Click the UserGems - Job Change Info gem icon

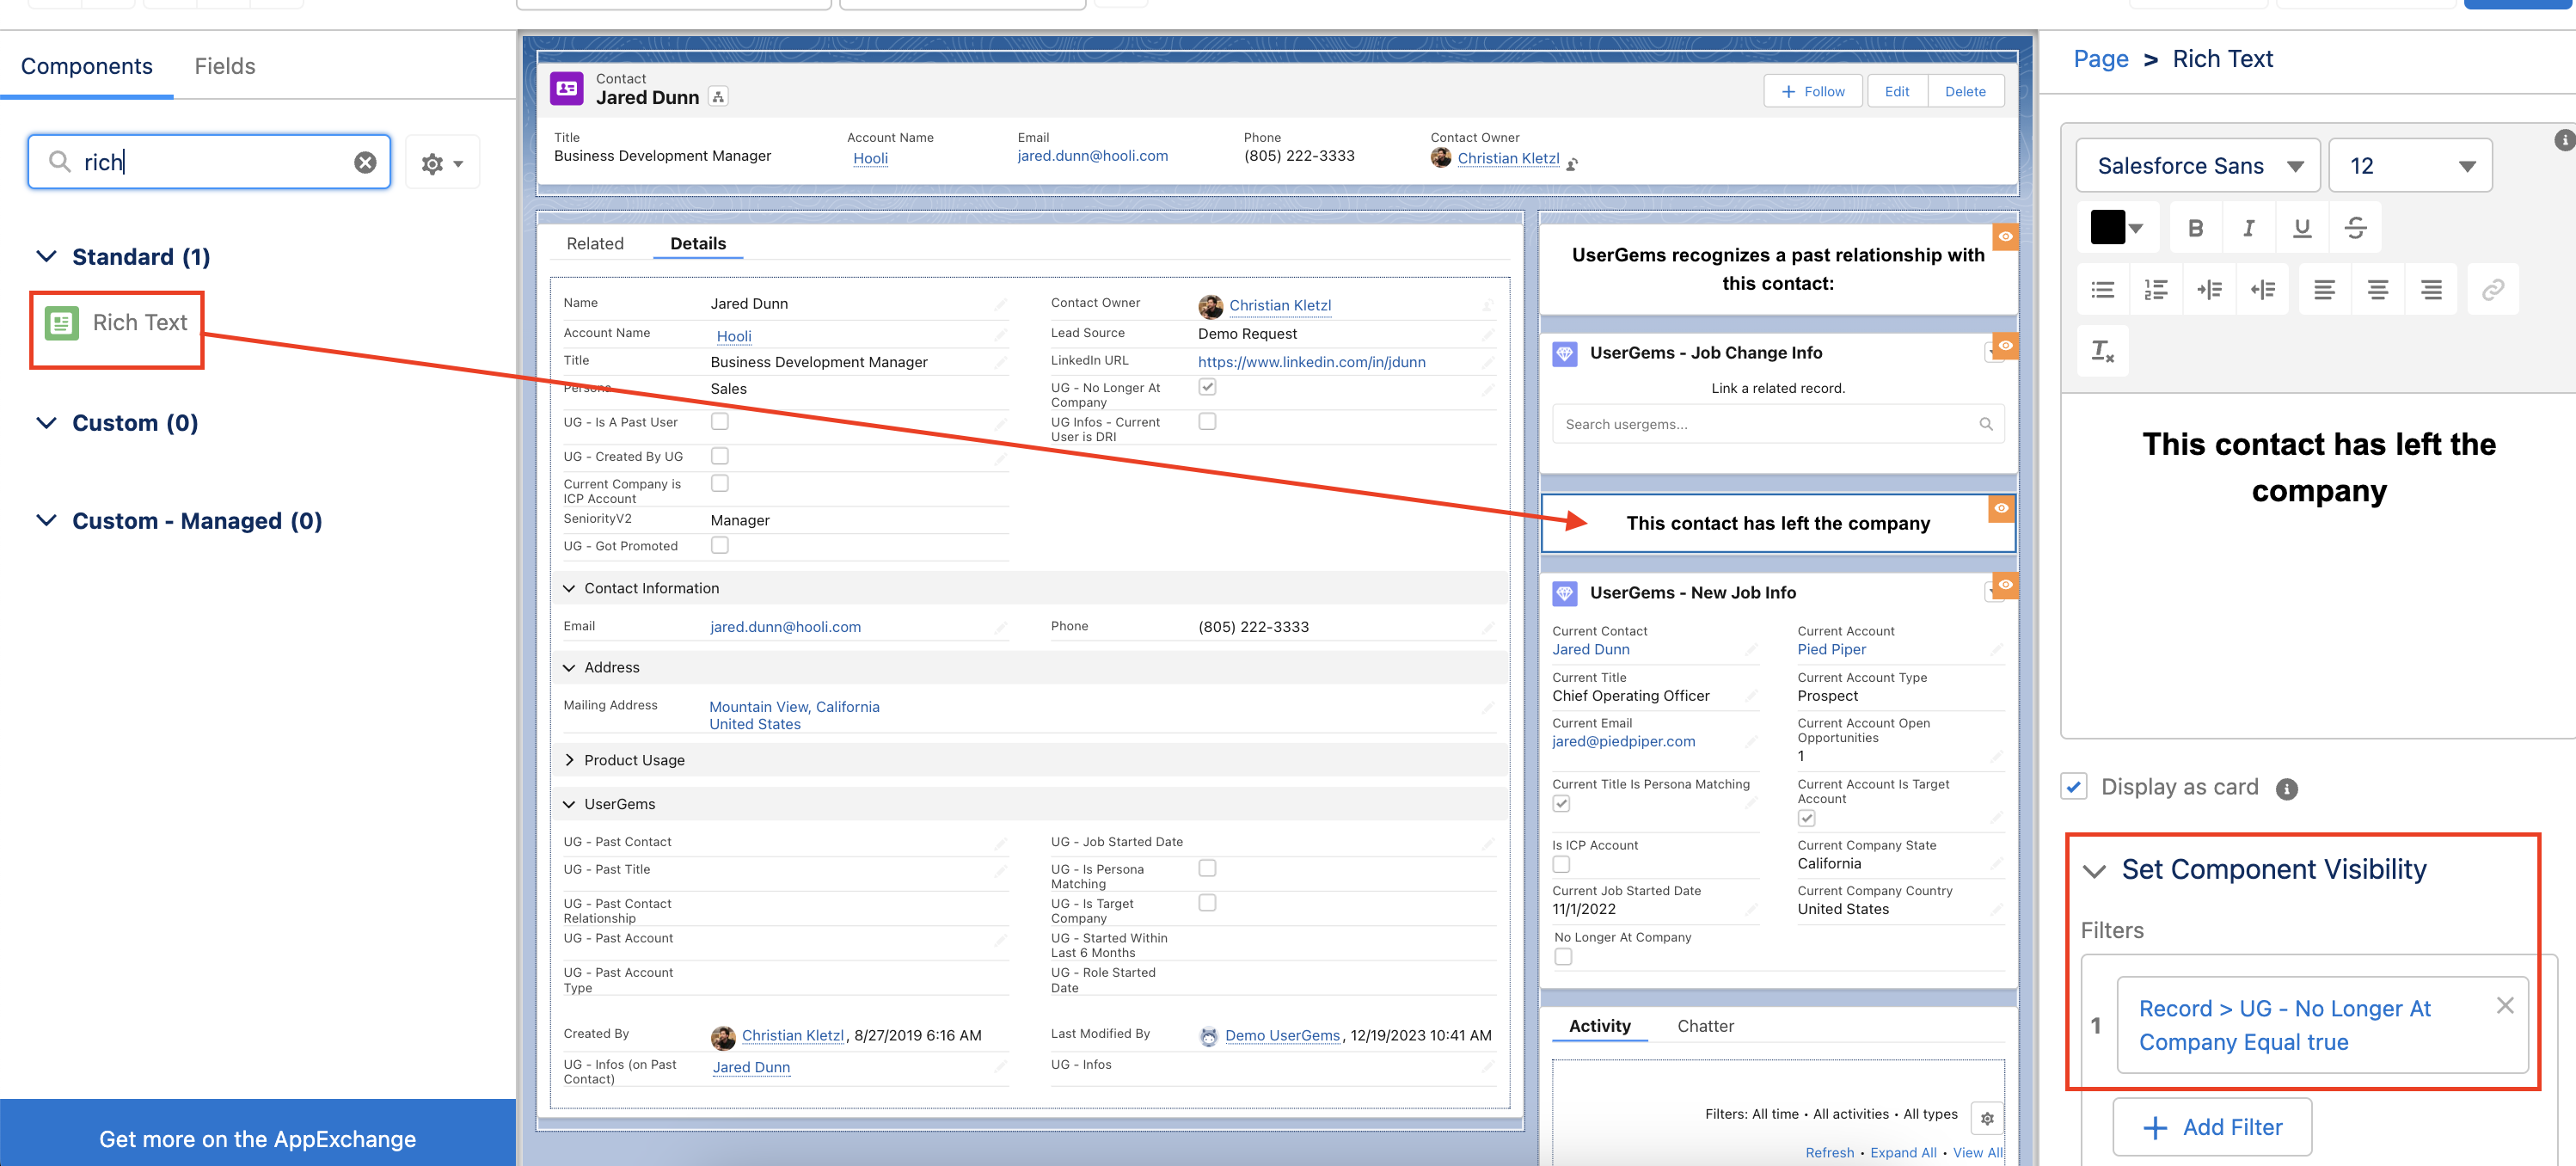[1564, 353]
